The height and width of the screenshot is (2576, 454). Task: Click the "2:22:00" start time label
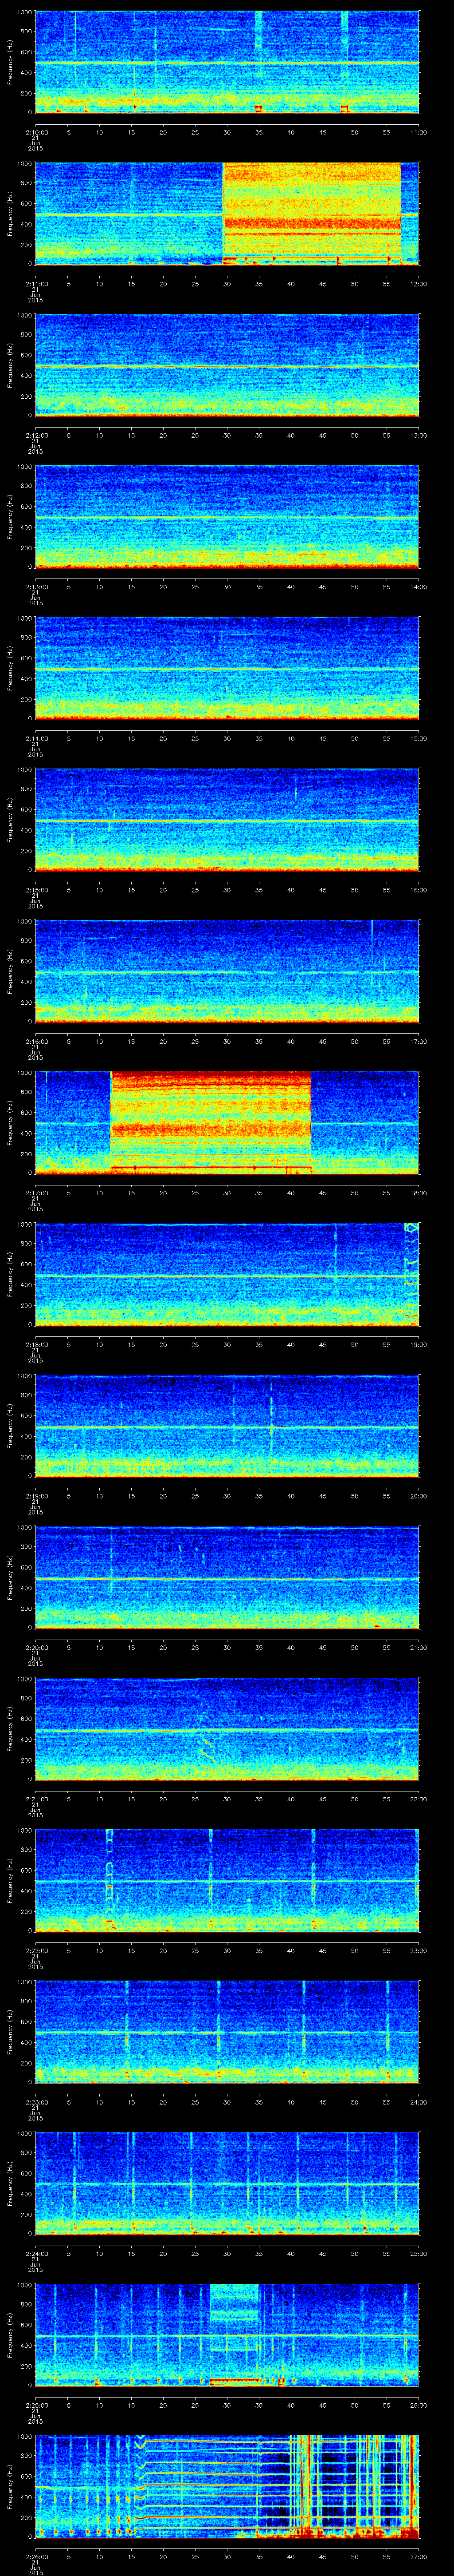tap(36, 1950)
